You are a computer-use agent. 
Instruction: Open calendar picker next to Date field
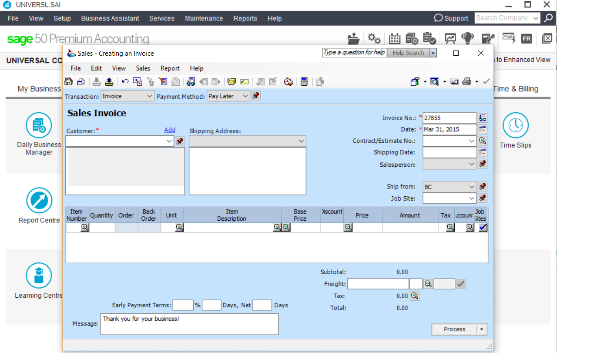click(x=483, y=129)
